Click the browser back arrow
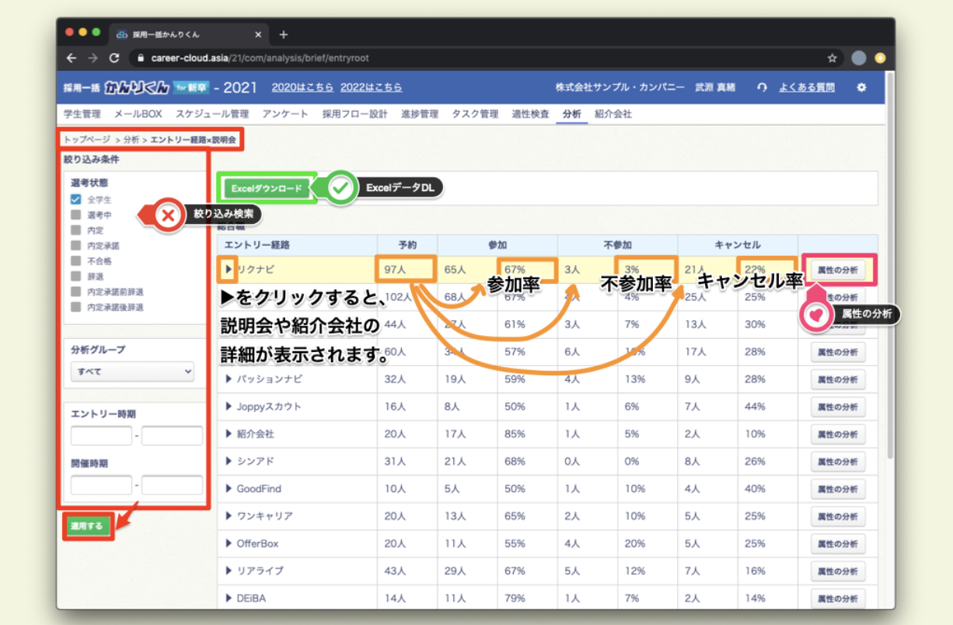Image resolution: width=953 pixels, height=625 pixels. click(72, 58)
